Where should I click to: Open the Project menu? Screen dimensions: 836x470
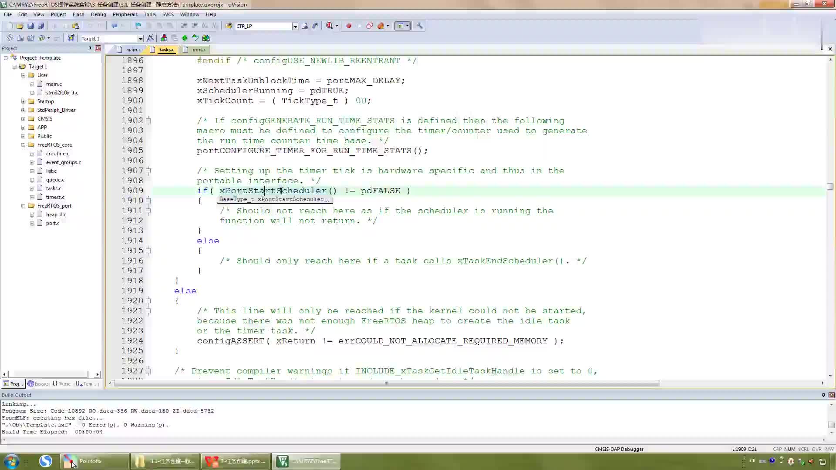coord(58,14)
